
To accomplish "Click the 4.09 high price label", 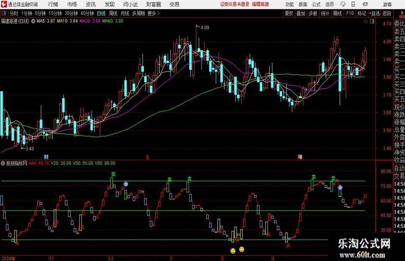I will [x=204, y=28].
